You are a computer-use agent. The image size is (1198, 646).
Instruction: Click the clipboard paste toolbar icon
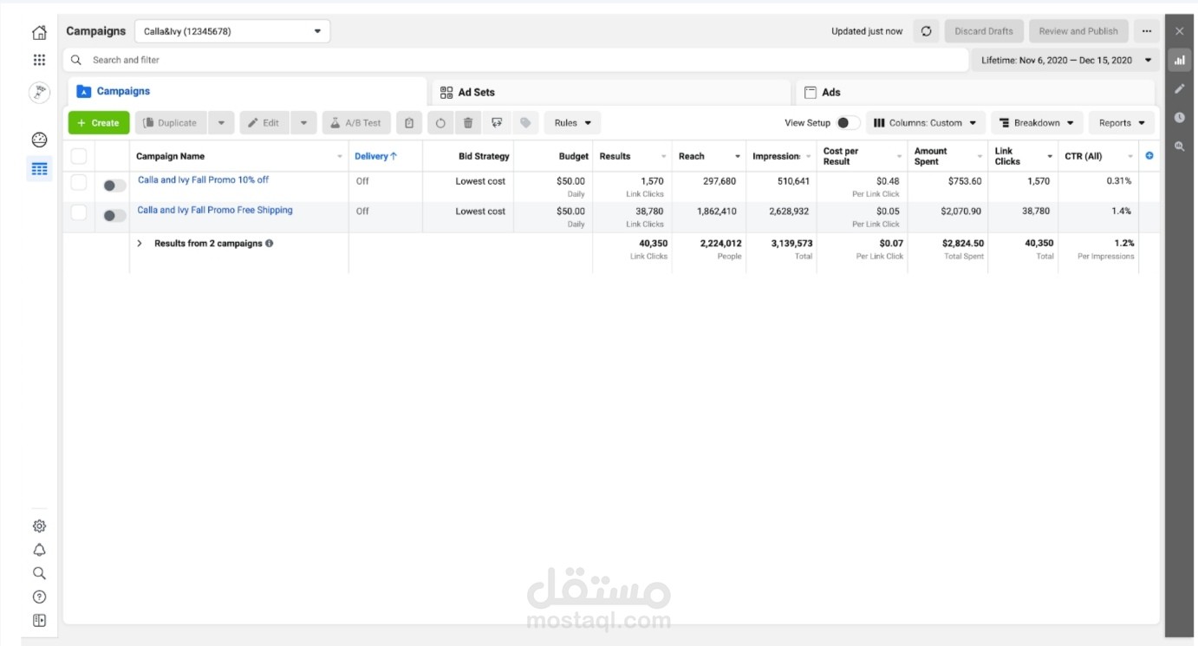pyautogui.click(x=409, y=123)
